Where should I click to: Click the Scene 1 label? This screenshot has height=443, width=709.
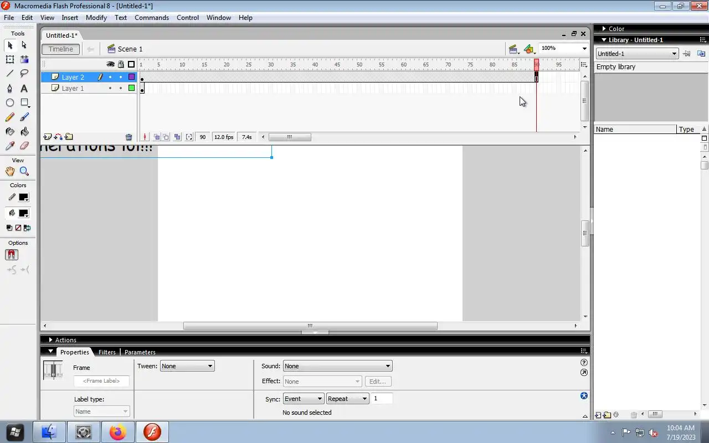tap(130, 49)
